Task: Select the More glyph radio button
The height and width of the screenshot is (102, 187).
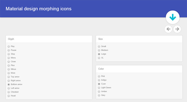Action: [x=9, y=73]
